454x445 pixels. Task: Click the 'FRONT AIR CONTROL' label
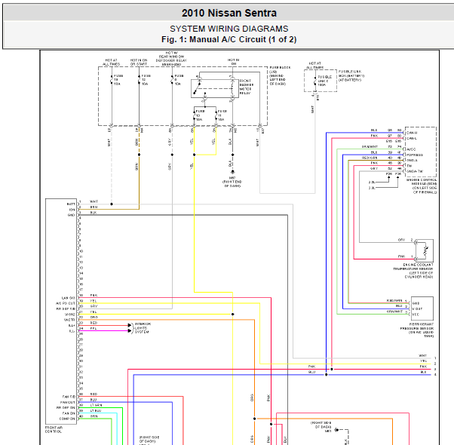pyautogui.click(x=54, y=429)
